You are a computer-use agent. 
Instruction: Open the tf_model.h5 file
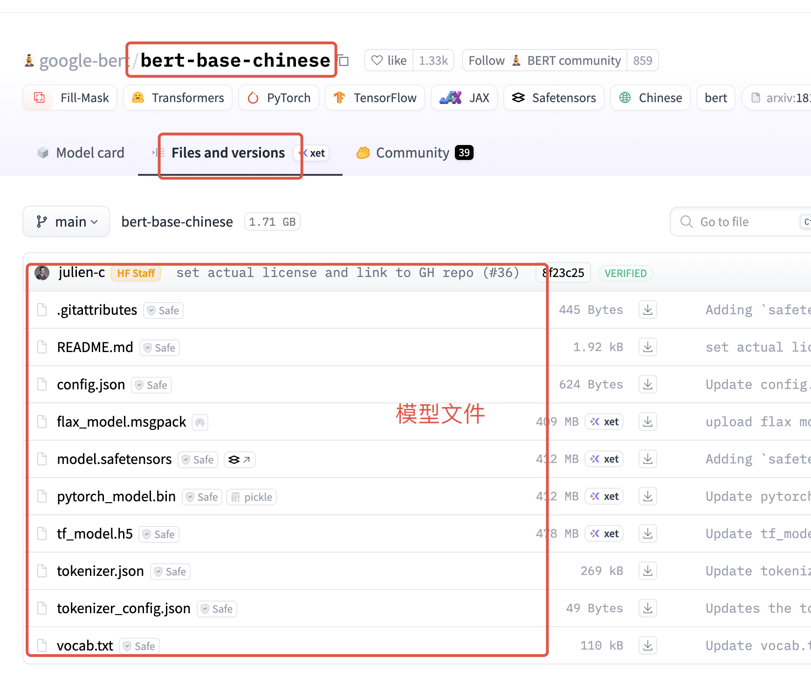coord(95,534)
